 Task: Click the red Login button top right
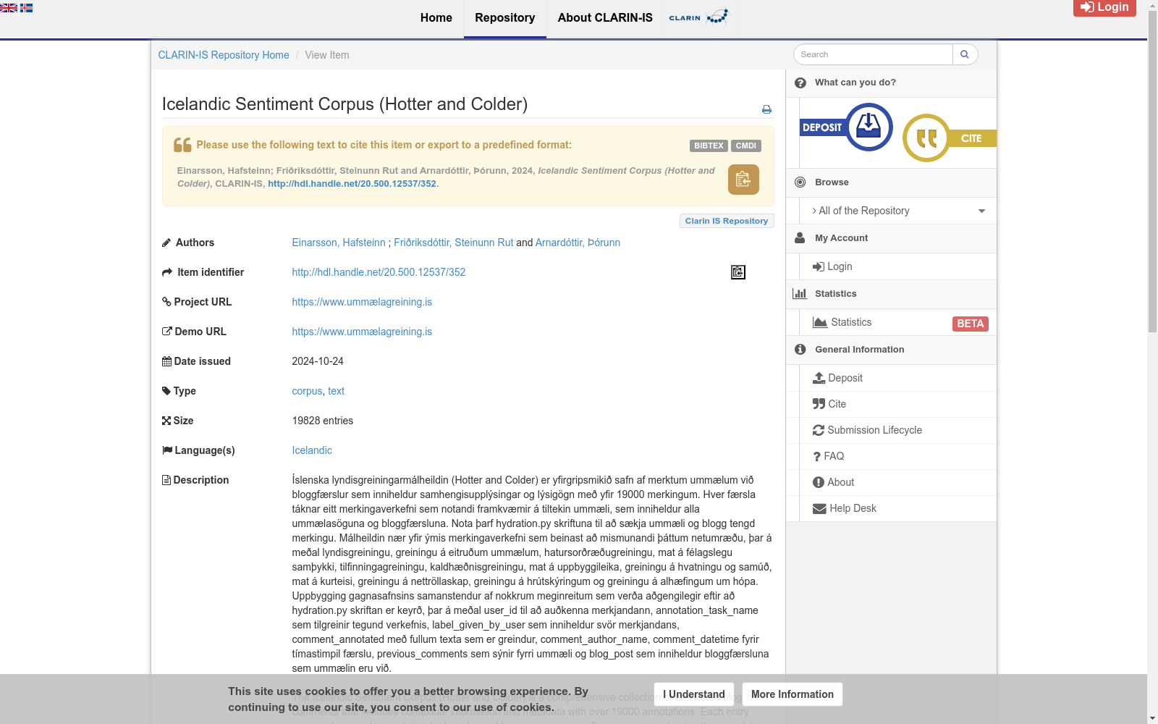(x=1104, y=7)
